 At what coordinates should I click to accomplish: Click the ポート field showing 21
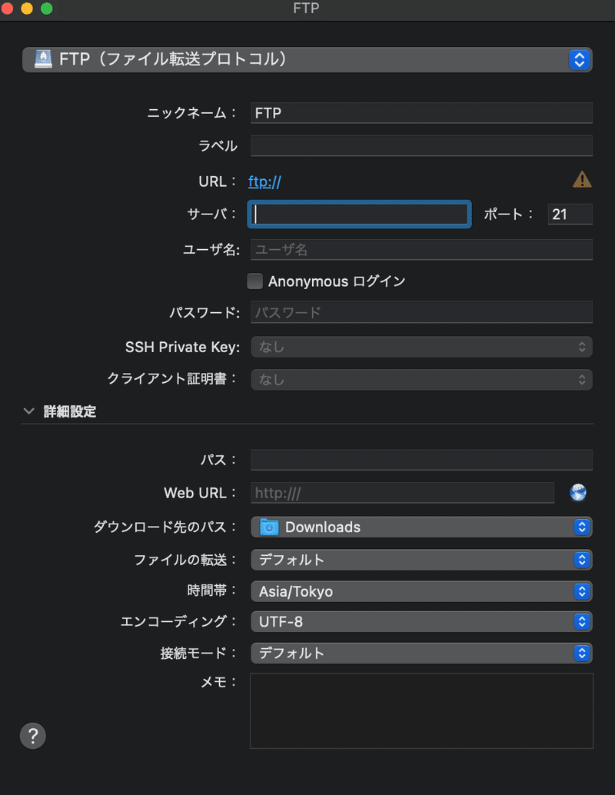point(570,215)
